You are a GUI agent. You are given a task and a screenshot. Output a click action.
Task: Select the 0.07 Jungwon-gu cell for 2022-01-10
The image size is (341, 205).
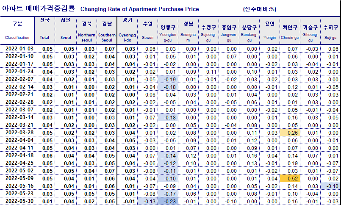coord(229,56)
